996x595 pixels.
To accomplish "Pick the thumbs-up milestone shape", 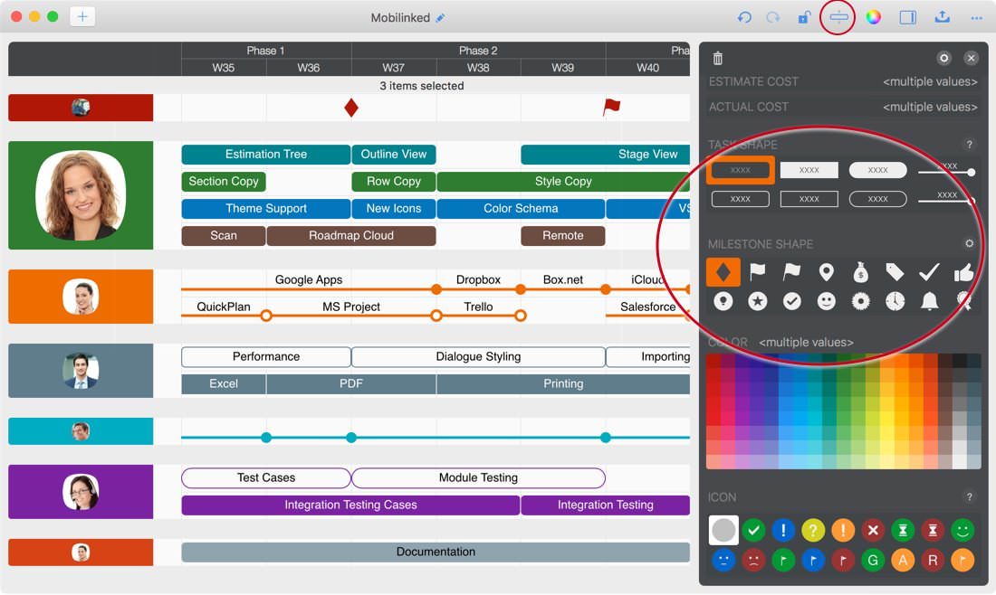I will (x=963, y=272).
